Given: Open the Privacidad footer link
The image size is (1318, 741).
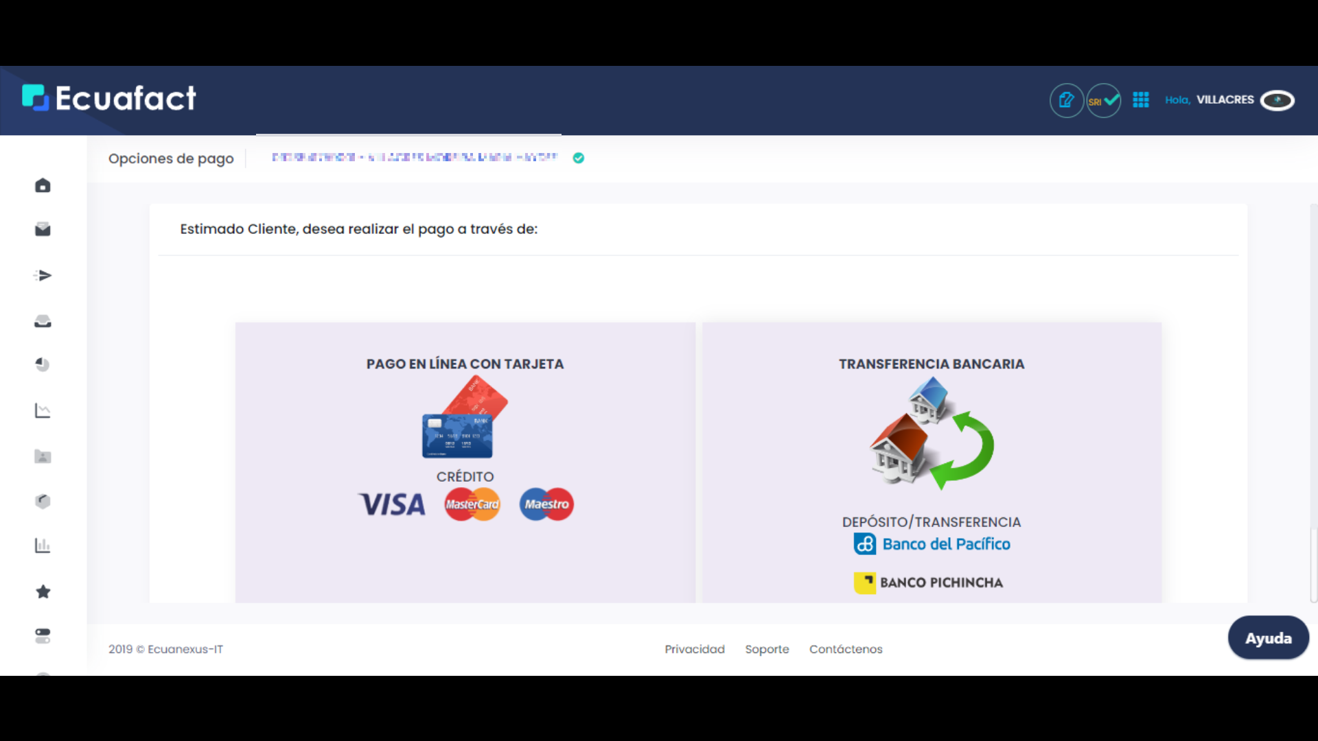Looking at the screenshot, I should click(x=695, y=649).
